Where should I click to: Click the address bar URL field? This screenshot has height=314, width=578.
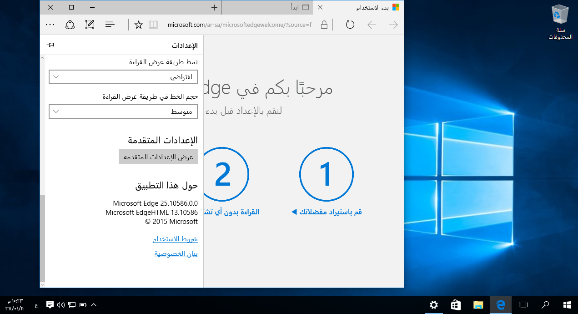[x=240, y=25]
